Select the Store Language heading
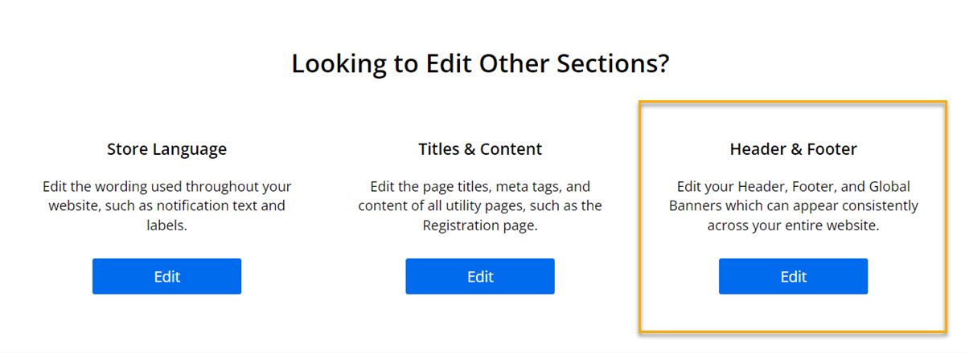 (166, 149)
